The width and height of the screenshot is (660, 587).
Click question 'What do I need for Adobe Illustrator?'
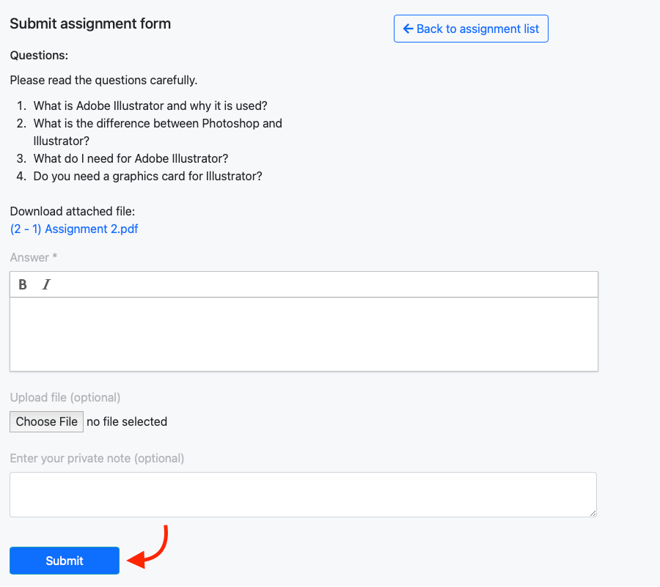(x=131, y=158)
